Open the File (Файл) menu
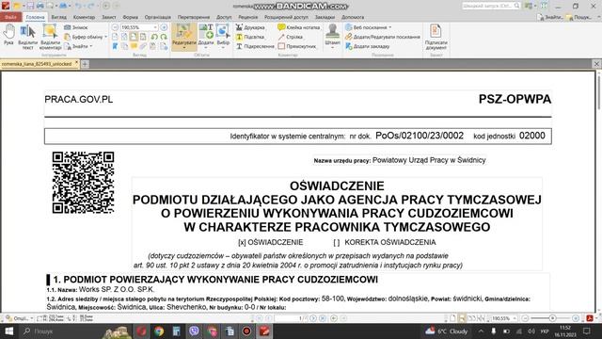 [10, 17]
